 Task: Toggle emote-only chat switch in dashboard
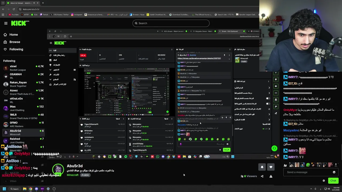click(268, 104)
